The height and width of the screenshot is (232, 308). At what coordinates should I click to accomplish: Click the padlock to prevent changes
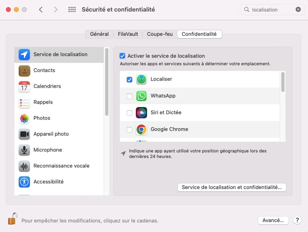pyautogui.click(x=13, y=218)
